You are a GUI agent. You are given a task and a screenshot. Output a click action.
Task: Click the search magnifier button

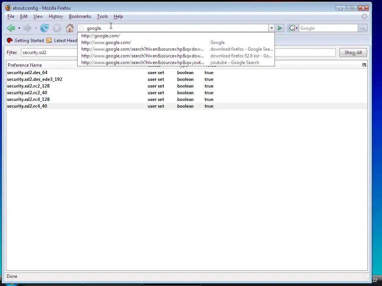pyautogui.click(x=363, y=28)
